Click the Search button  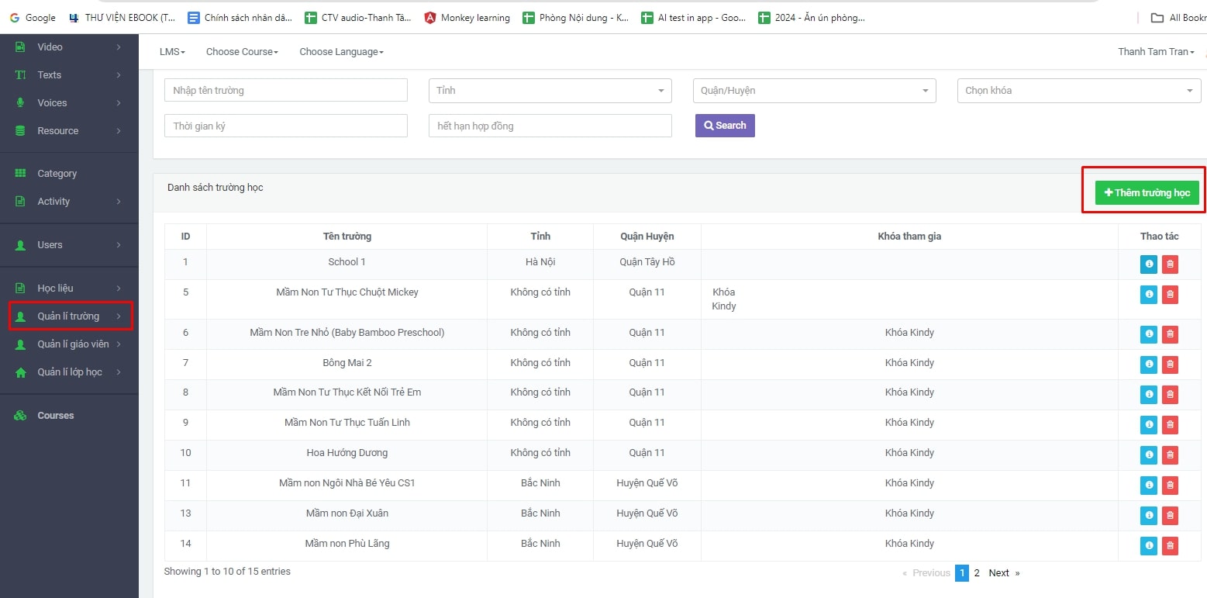(724, 125)
